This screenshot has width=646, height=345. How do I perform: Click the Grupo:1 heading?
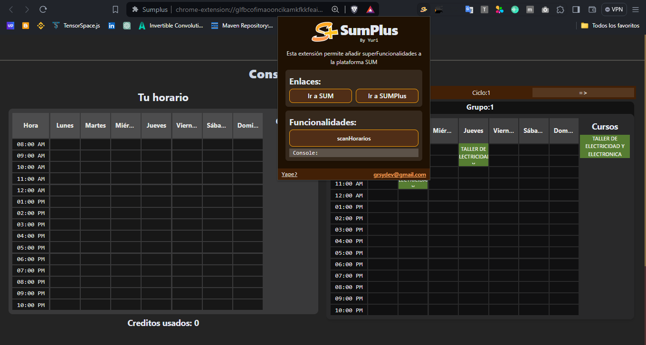pyautogui.click(x=480, y=107)
